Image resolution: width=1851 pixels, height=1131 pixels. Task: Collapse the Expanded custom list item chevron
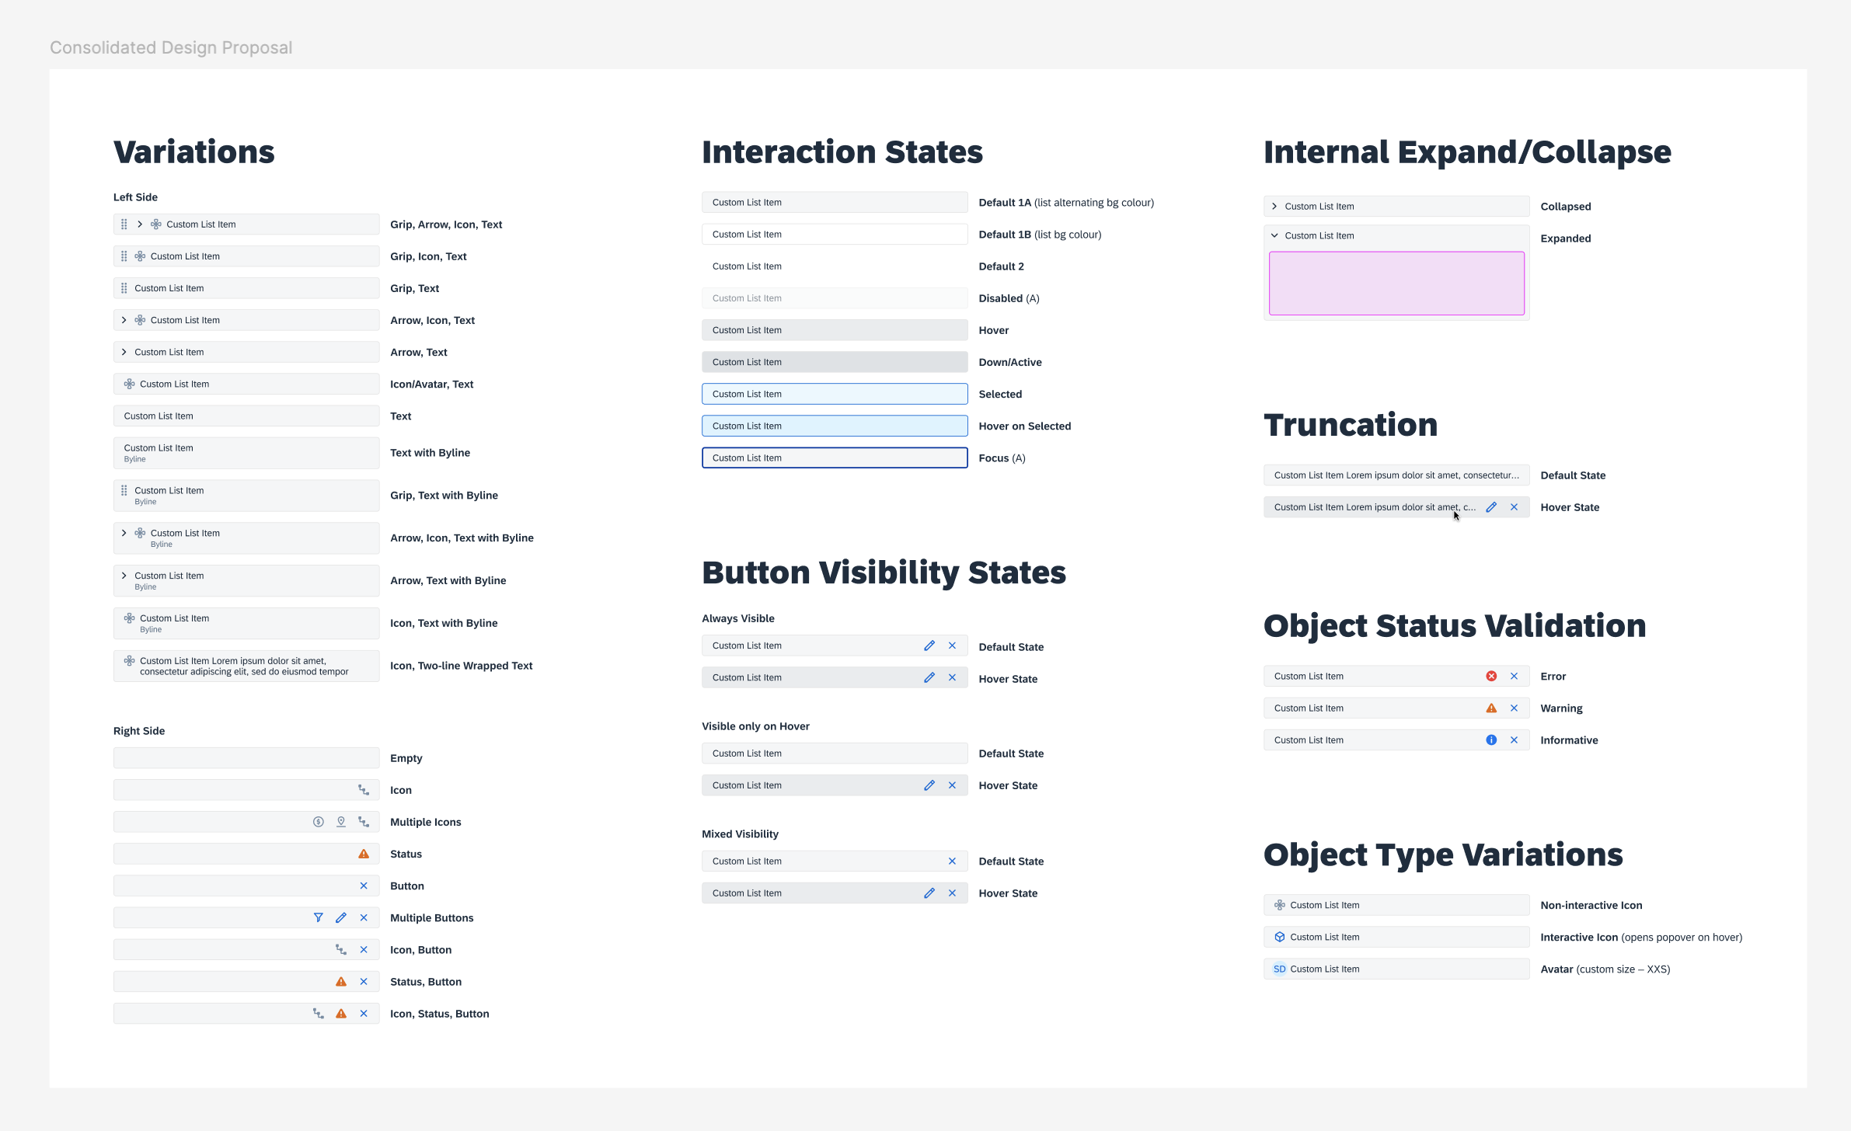tap(1274, 235)
